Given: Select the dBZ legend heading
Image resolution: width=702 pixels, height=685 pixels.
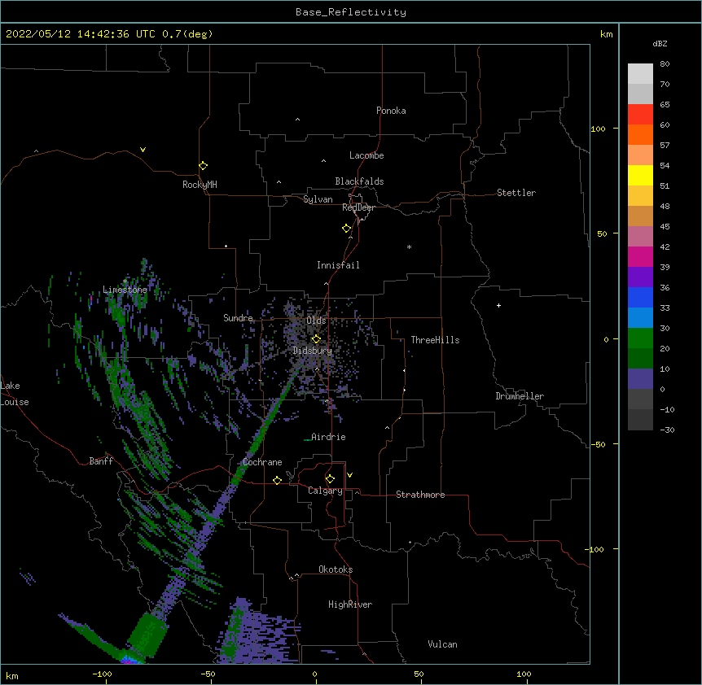Looking at the screenshot, I should pyautogui.click(x=660, y=43).
